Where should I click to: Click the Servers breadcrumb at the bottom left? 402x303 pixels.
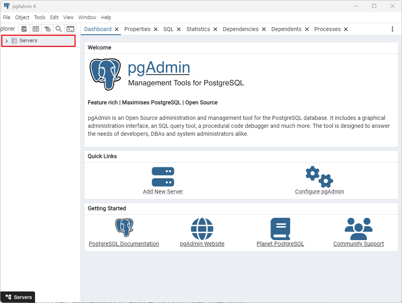18,297
